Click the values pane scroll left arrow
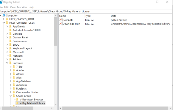This screenshot has width=173, height=110. click(60, 108)
